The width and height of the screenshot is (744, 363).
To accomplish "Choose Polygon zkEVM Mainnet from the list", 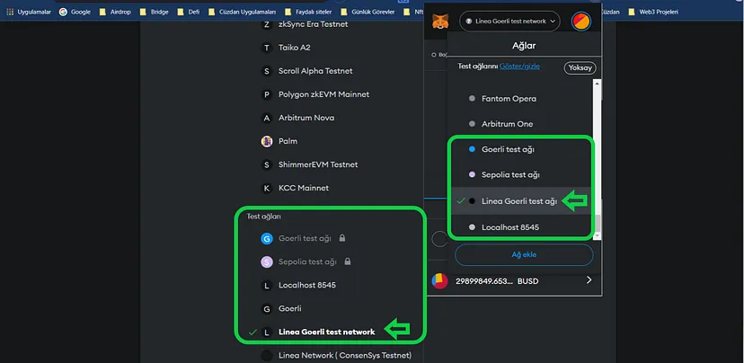I will (x=323, y=94).
